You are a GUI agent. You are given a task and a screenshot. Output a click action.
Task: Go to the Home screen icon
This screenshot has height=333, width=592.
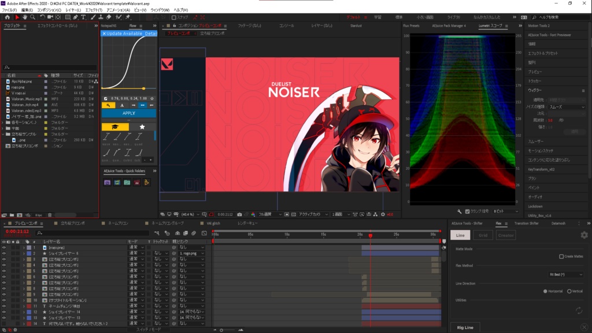pyautogui.click(x=7, y=17)
